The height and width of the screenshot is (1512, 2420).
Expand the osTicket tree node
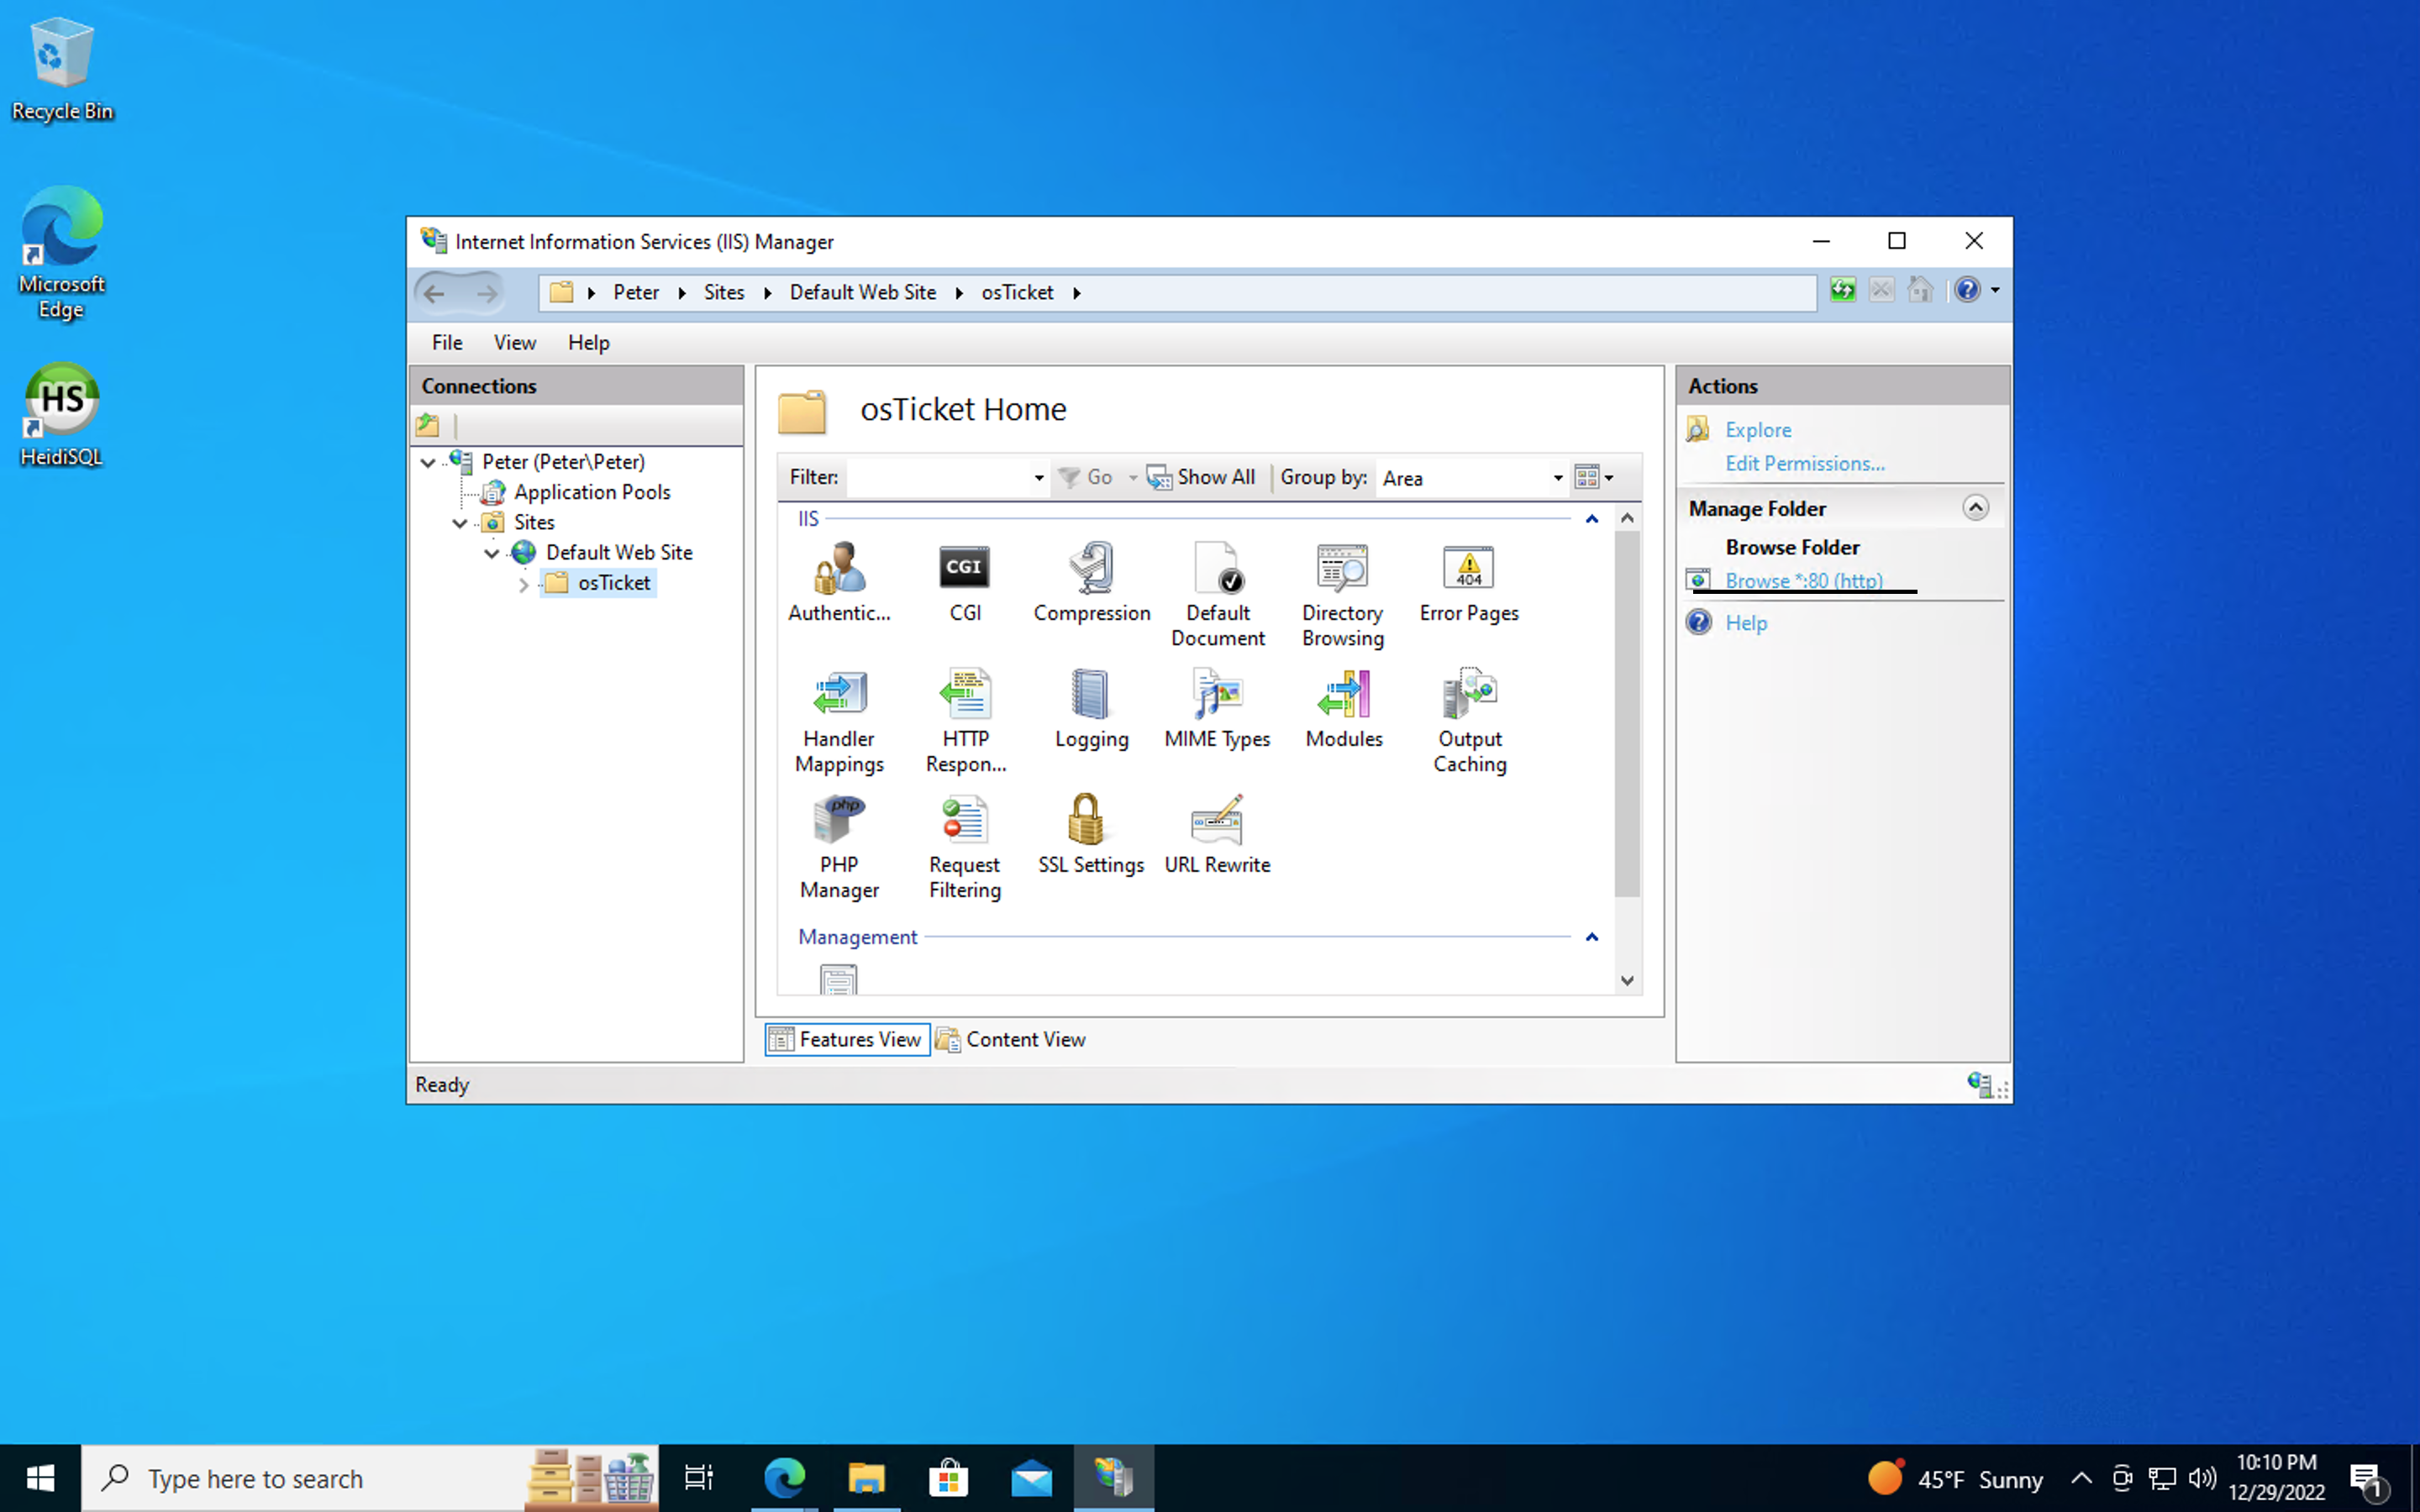pyautogui.click(x=523, y=584)
